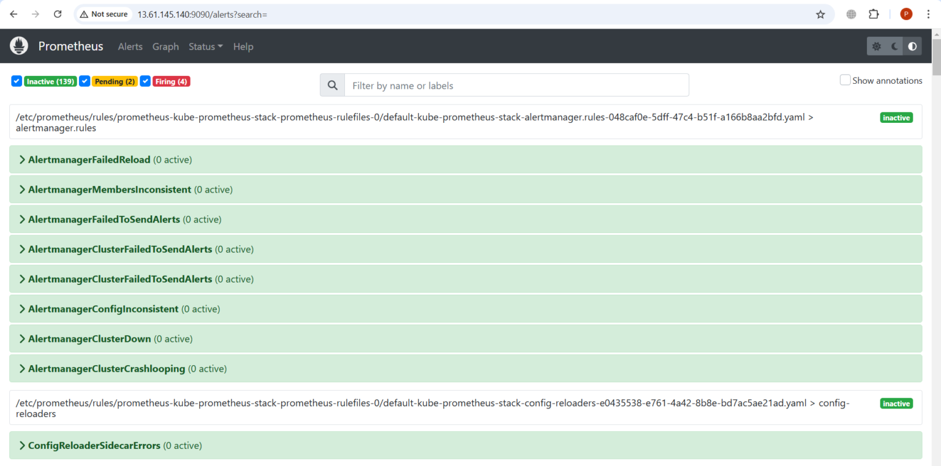Uncheck the Inactive alerts filter

[16, 81]
